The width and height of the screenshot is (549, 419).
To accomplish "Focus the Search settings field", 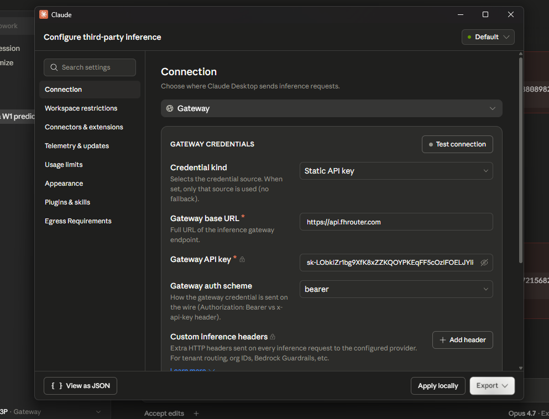I will (90, 67).
